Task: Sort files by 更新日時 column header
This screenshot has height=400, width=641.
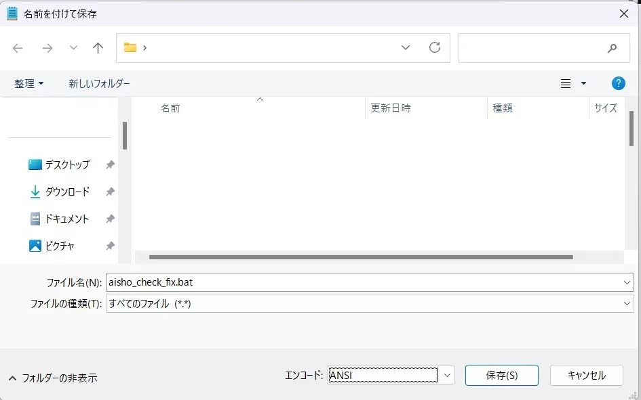Action: 391,108
